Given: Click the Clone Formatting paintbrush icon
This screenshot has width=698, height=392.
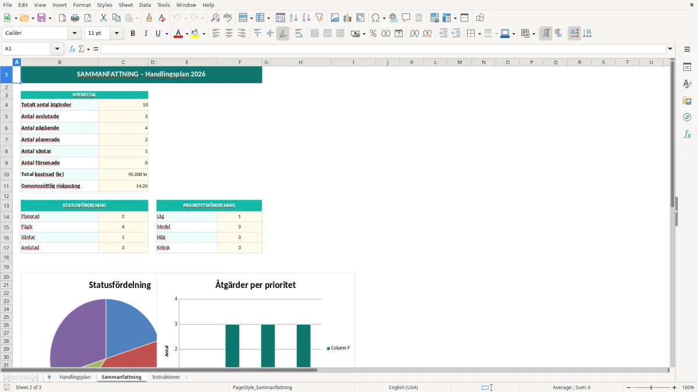Looking at the screenshot, I should pos(149,18).
